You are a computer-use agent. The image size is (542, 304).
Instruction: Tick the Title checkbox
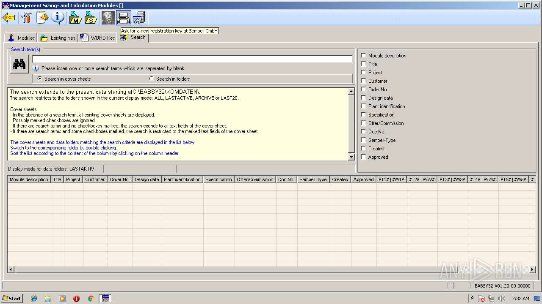(363, 64)
